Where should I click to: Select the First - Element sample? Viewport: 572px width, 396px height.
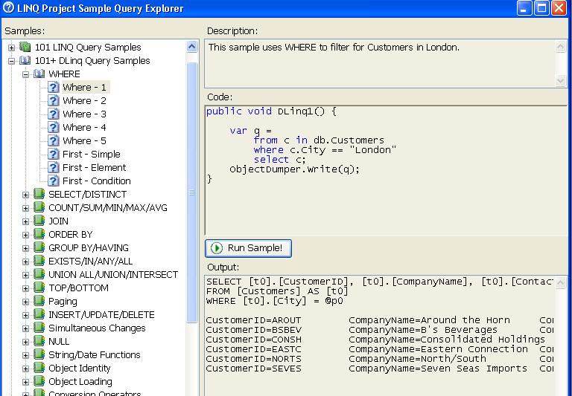coord(95,167)
